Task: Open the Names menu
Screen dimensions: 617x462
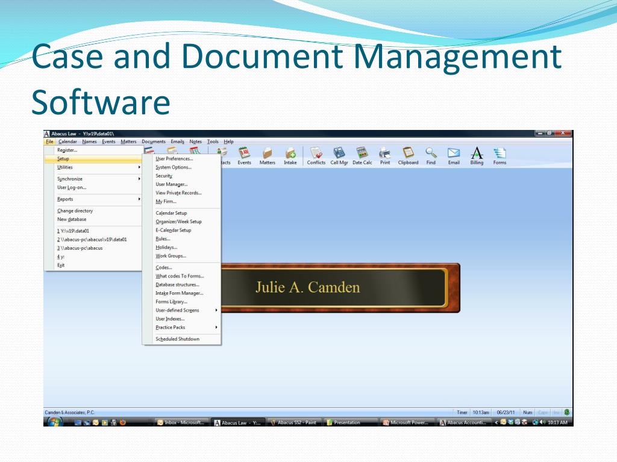Action: [x=89, y=141]
